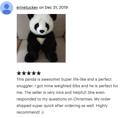120x118 pixels.
Task: Click the 'Highly recommend! :)' closing text
Action: tap(62, 109)
